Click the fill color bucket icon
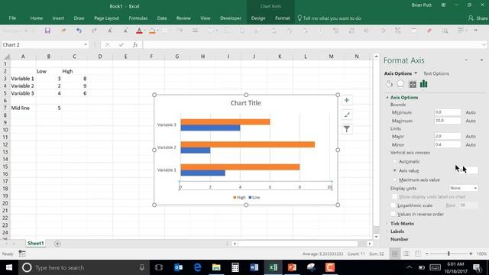 coord(152,31)
